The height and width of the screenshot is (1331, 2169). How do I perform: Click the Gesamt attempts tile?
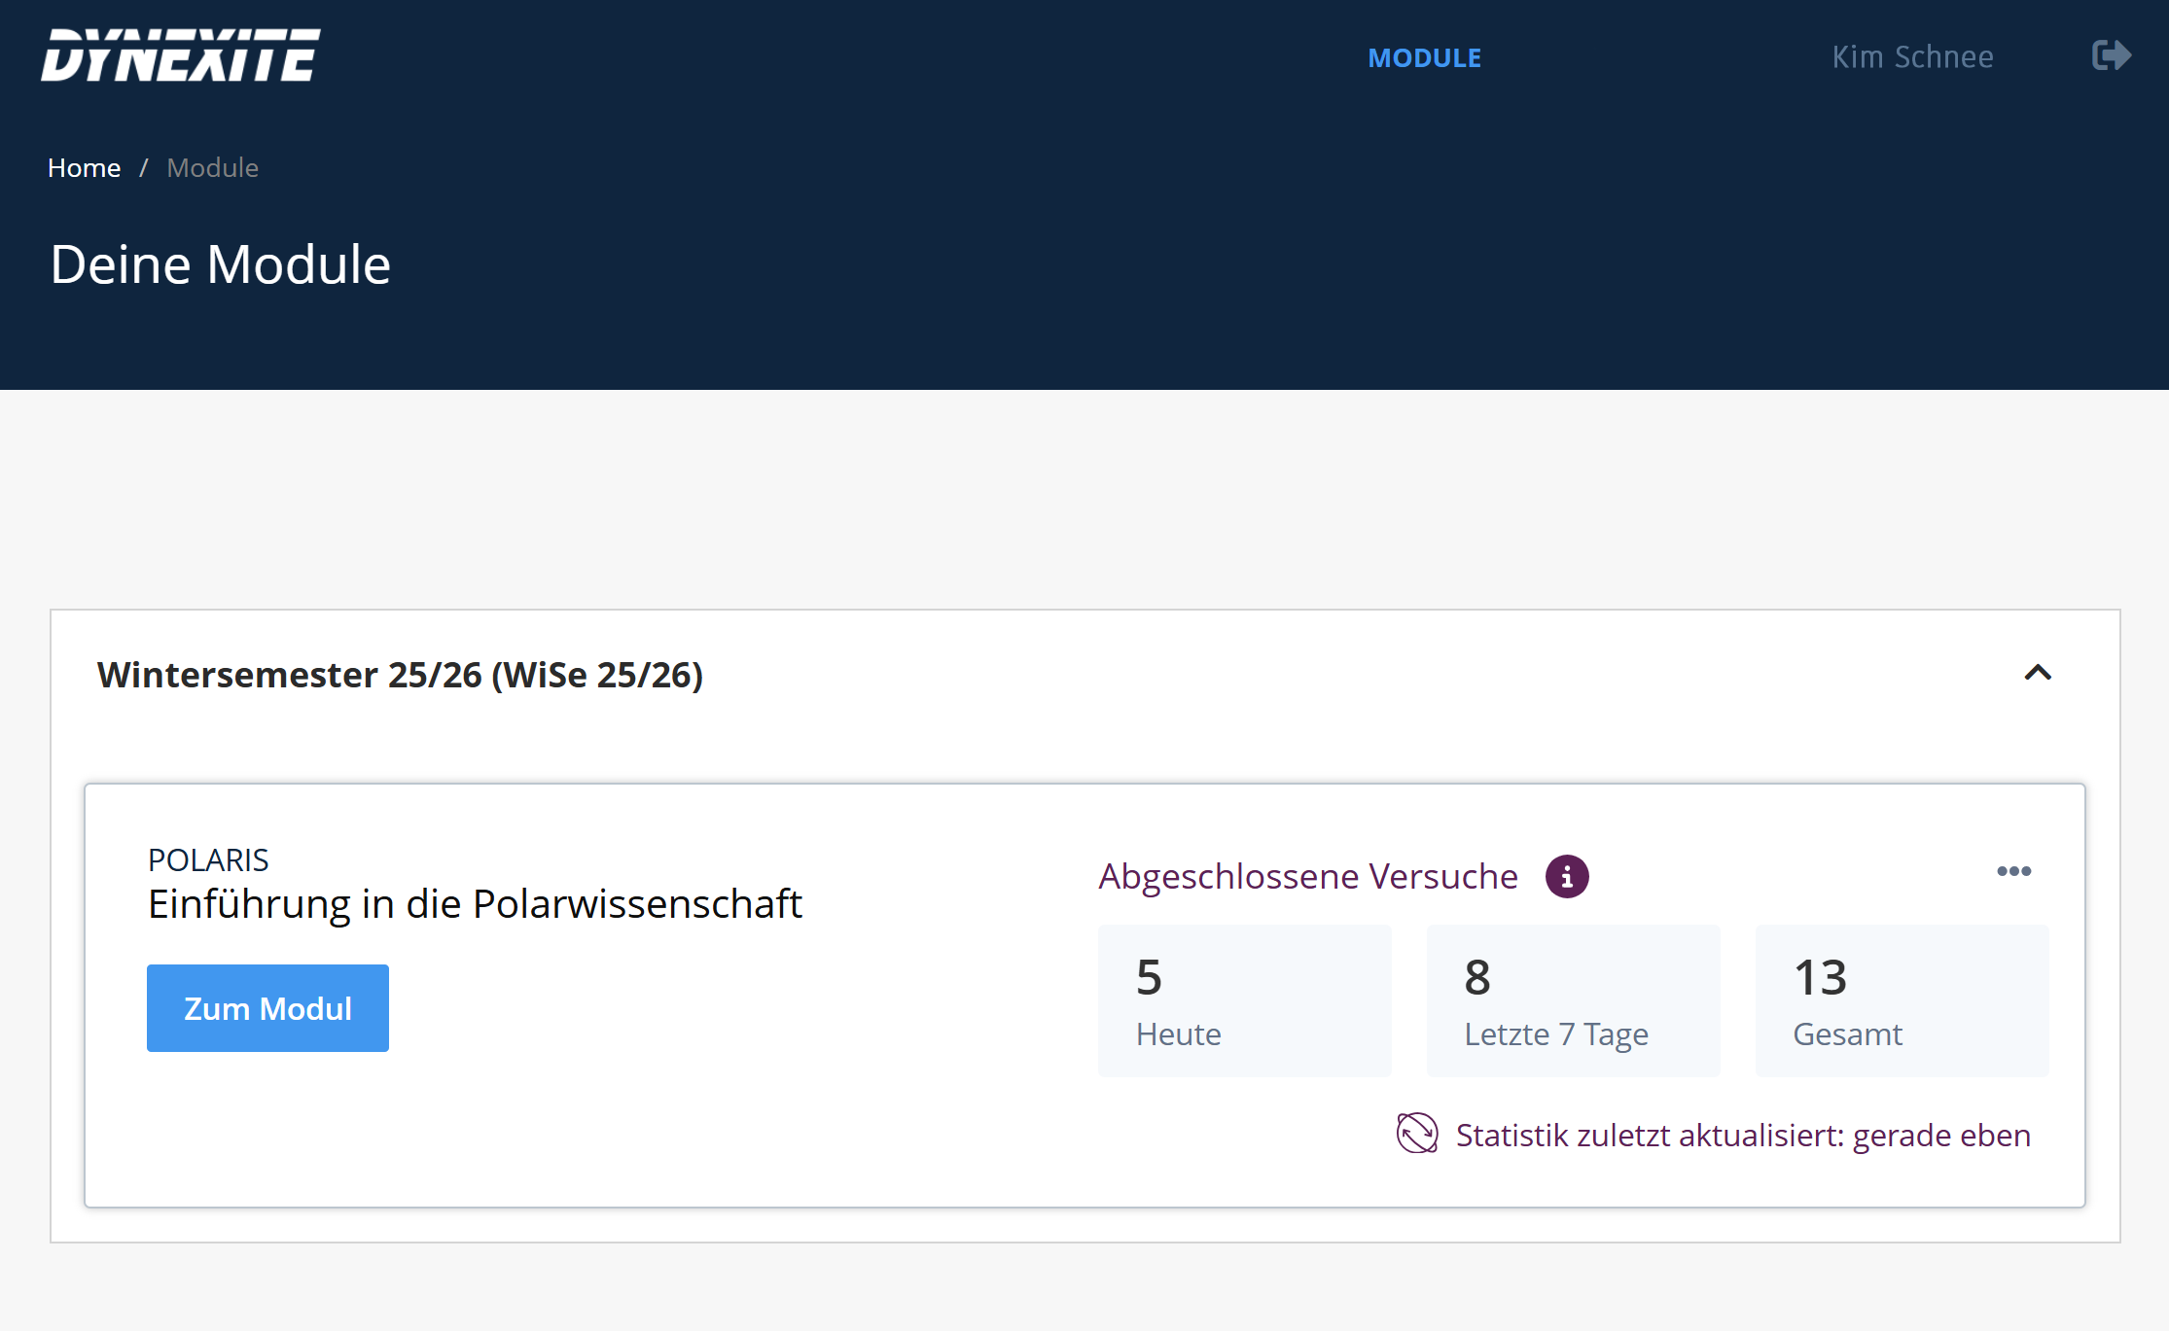(1902, 1000)
